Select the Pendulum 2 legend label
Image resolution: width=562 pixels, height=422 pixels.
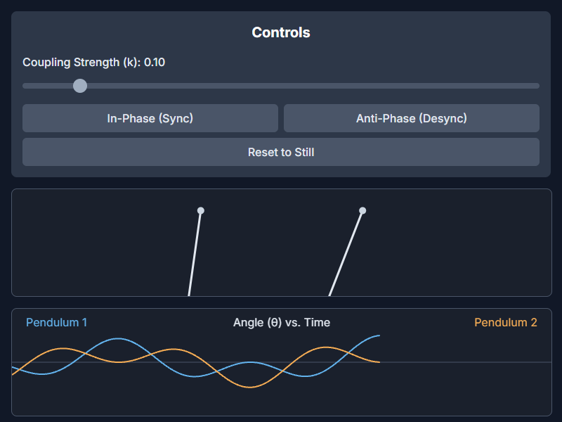(x=506, y=323)
